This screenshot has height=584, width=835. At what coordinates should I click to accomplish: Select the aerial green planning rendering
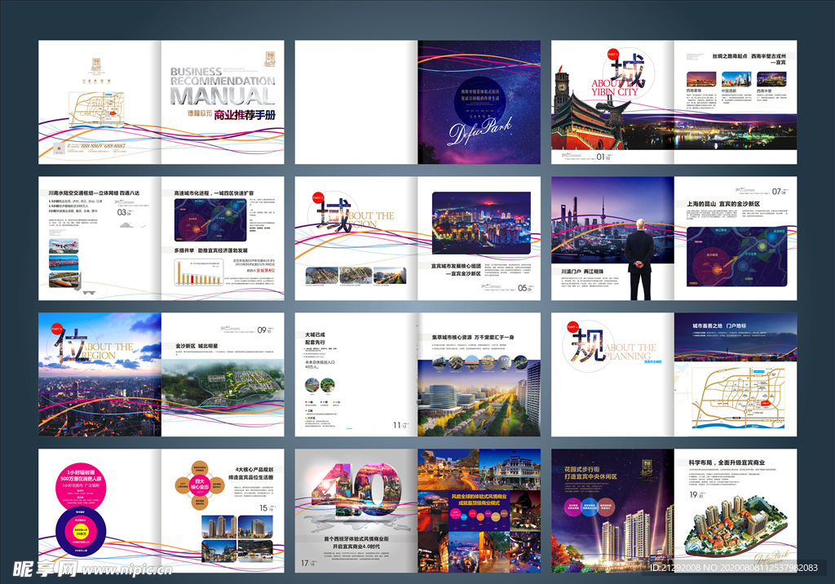pos(223,385)
